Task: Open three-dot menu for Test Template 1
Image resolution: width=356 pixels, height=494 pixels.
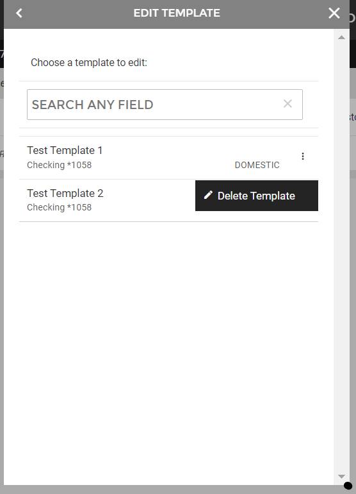Action: 303,157
